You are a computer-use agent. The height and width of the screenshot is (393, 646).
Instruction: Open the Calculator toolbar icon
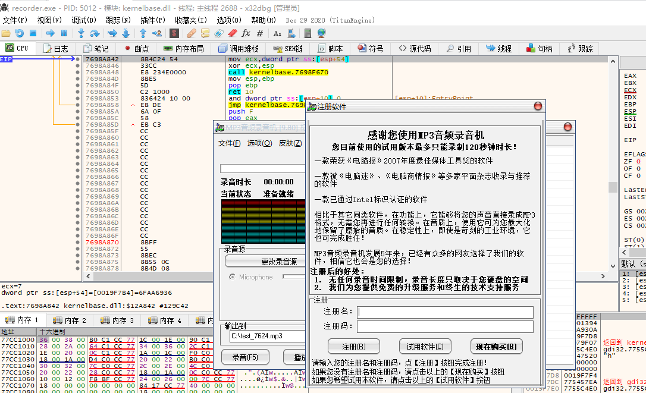tap(308, 33)
